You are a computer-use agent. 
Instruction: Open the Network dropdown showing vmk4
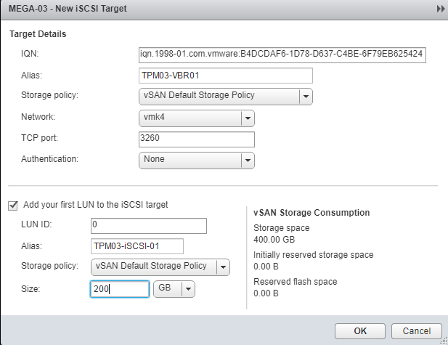(x=197, y=118)
